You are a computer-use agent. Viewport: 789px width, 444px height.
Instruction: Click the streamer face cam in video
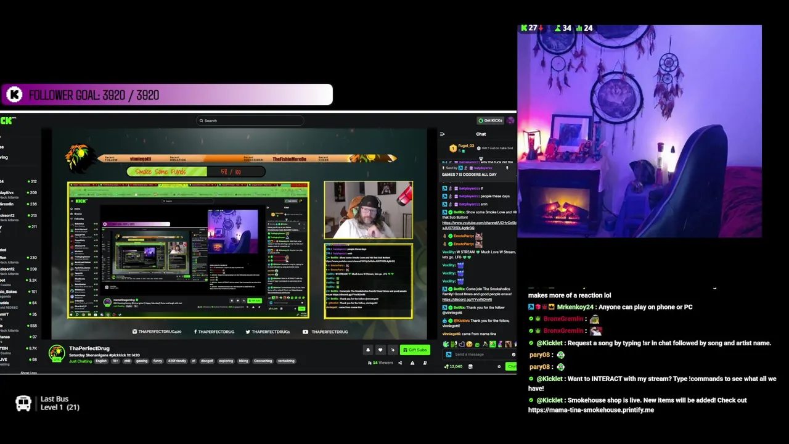(369, 210)
